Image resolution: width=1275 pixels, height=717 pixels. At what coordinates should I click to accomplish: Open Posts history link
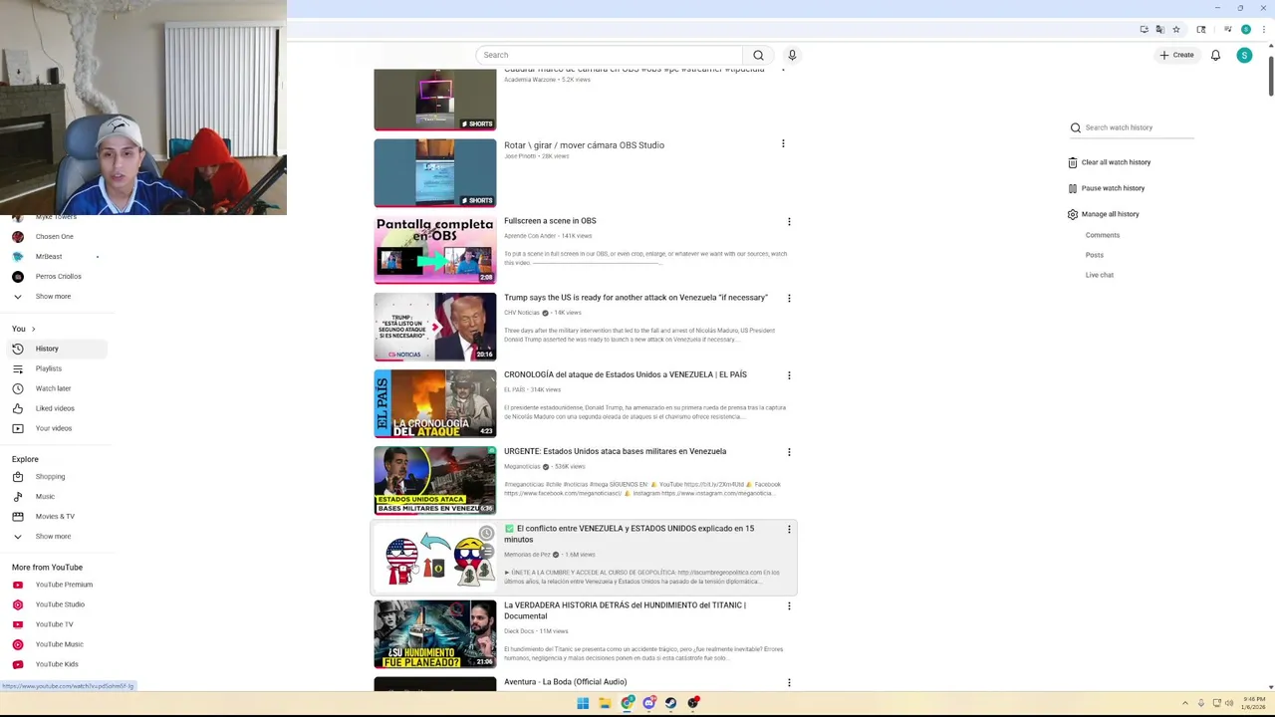coord(1095,255)
